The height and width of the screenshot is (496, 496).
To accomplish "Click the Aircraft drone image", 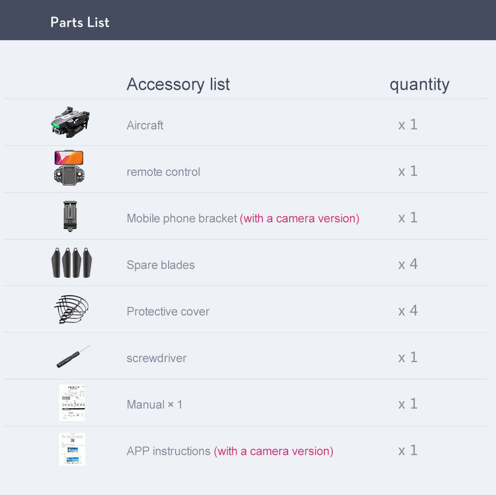I will coord(70,123).
